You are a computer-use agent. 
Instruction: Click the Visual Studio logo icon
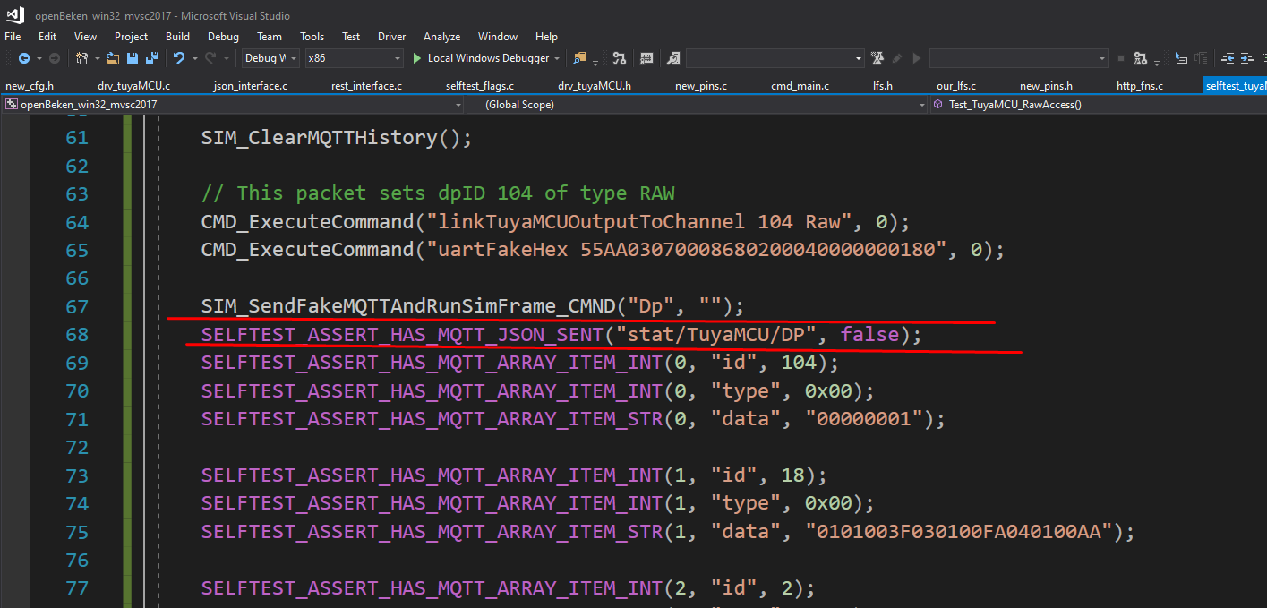(14, 15)
